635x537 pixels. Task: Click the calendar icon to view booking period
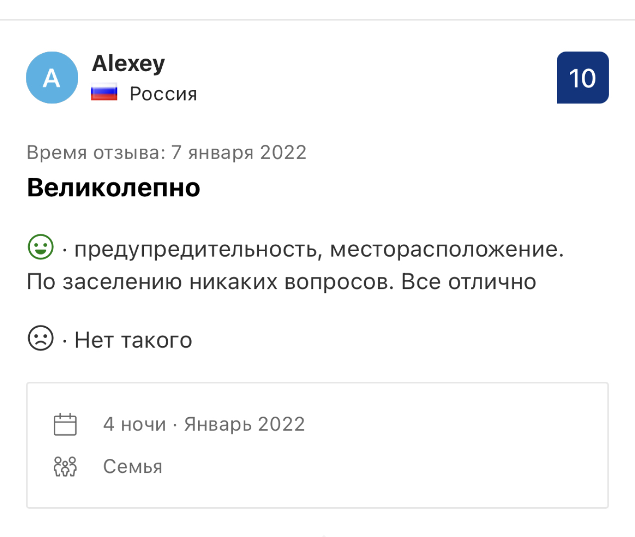(65, 424)
